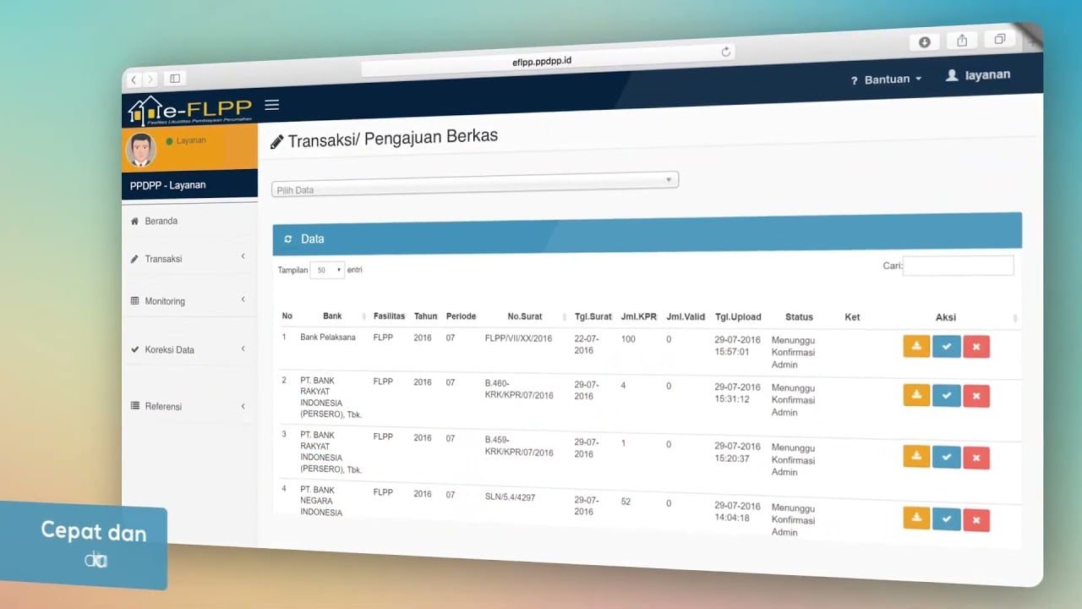Click the Cari search input field
This screenshot has height=609, width=1082.
tap(958, 266)
